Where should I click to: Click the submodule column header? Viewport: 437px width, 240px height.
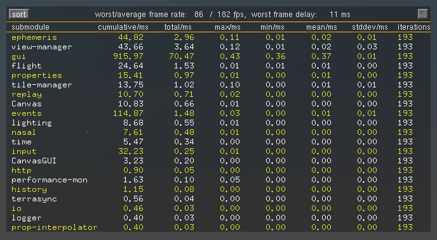30,27
